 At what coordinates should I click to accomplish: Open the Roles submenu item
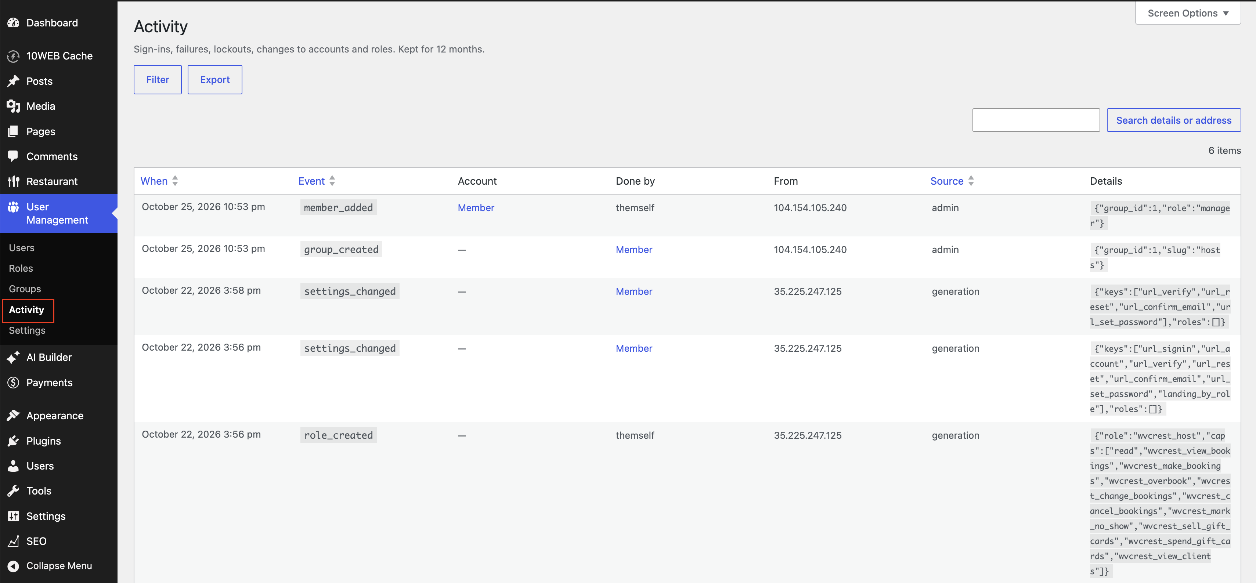pos(21,268)
